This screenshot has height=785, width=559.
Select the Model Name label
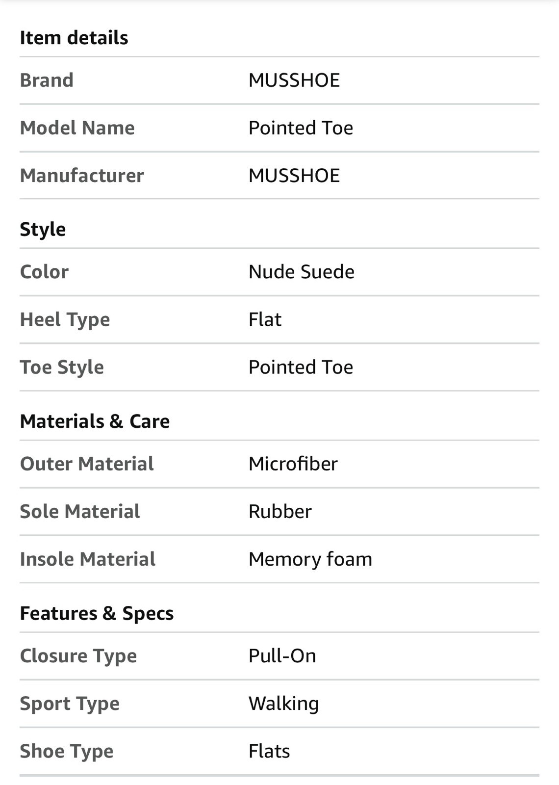click(x=77, y=128)
